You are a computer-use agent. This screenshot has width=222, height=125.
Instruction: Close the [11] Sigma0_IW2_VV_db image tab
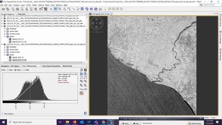point(111,14)
